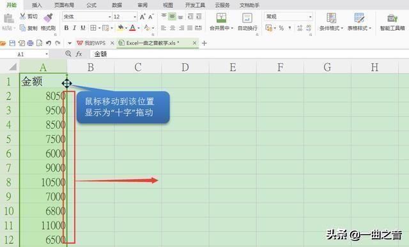Center text horizontally in ribbon
409x247 pixels.
173,28
